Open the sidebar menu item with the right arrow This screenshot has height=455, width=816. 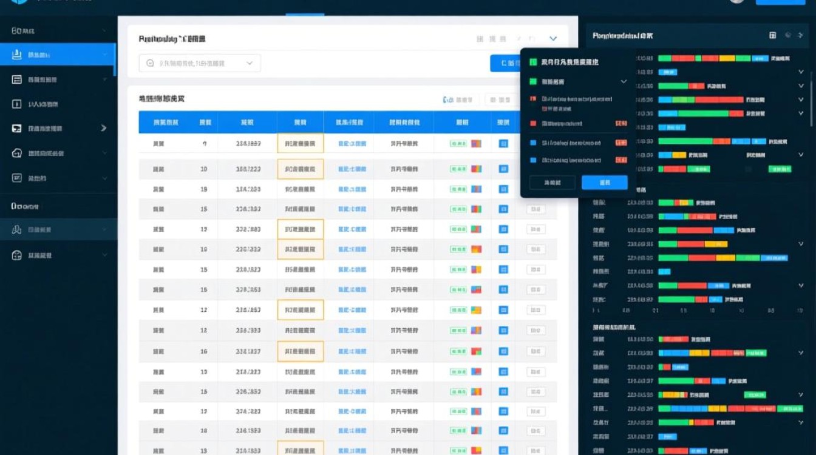(x=58, y=129)
